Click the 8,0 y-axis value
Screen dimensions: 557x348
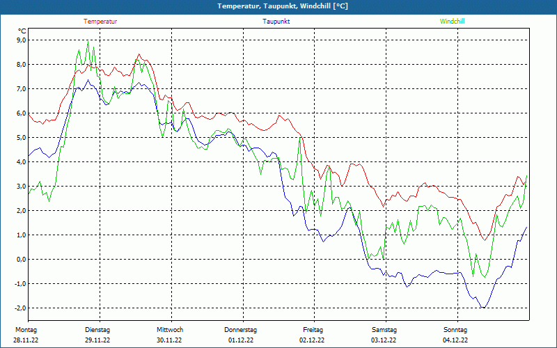point(22,64)
